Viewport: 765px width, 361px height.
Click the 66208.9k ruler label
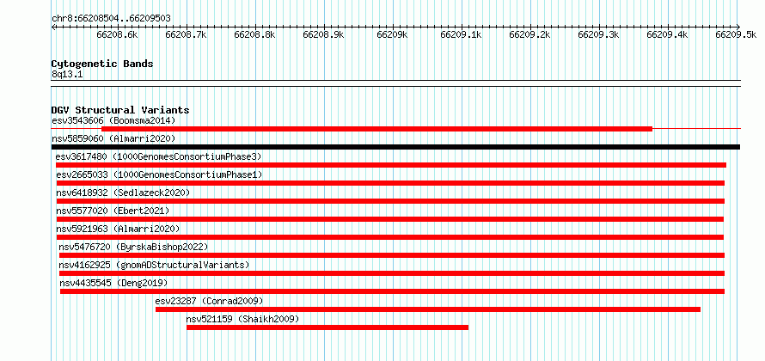pyautogui.click(x=324, y=34)
